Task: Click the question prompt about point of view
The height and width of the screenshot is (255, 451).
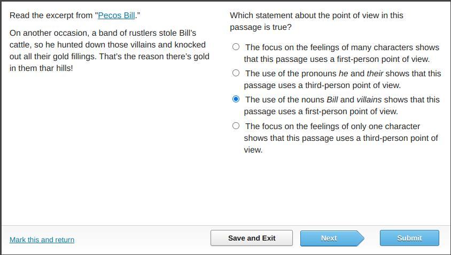Action: point(317,21)
